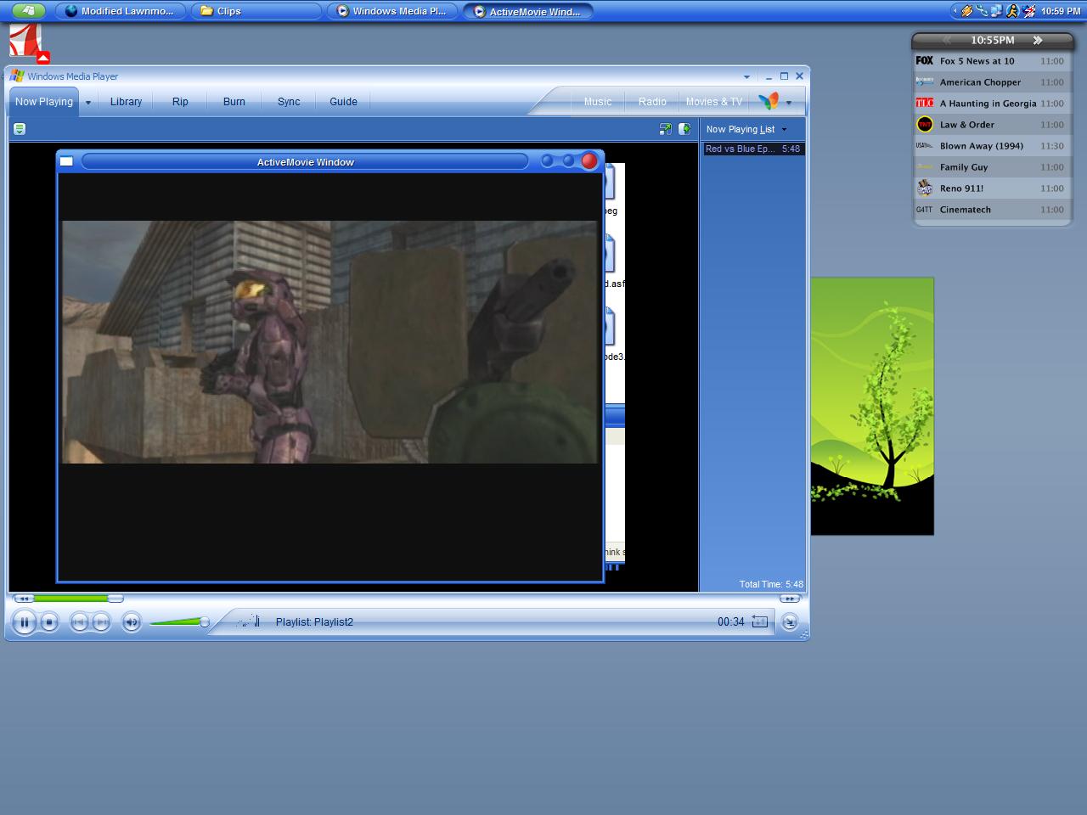Click the chevron arrows on the TV guide header
1087x815 pixels.
click(1038, 39)
